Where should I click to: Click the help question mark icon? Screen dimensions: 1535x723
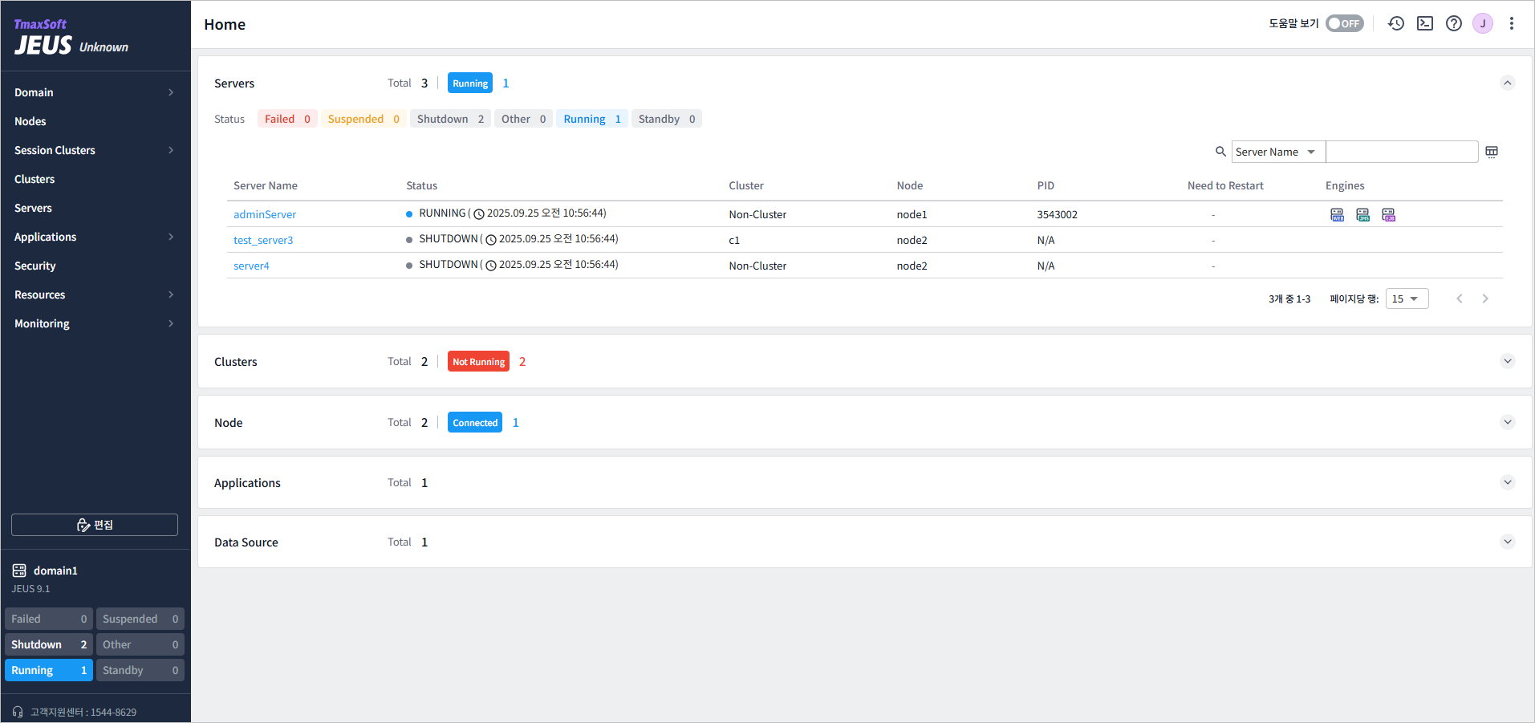(x=1454, y=23)
